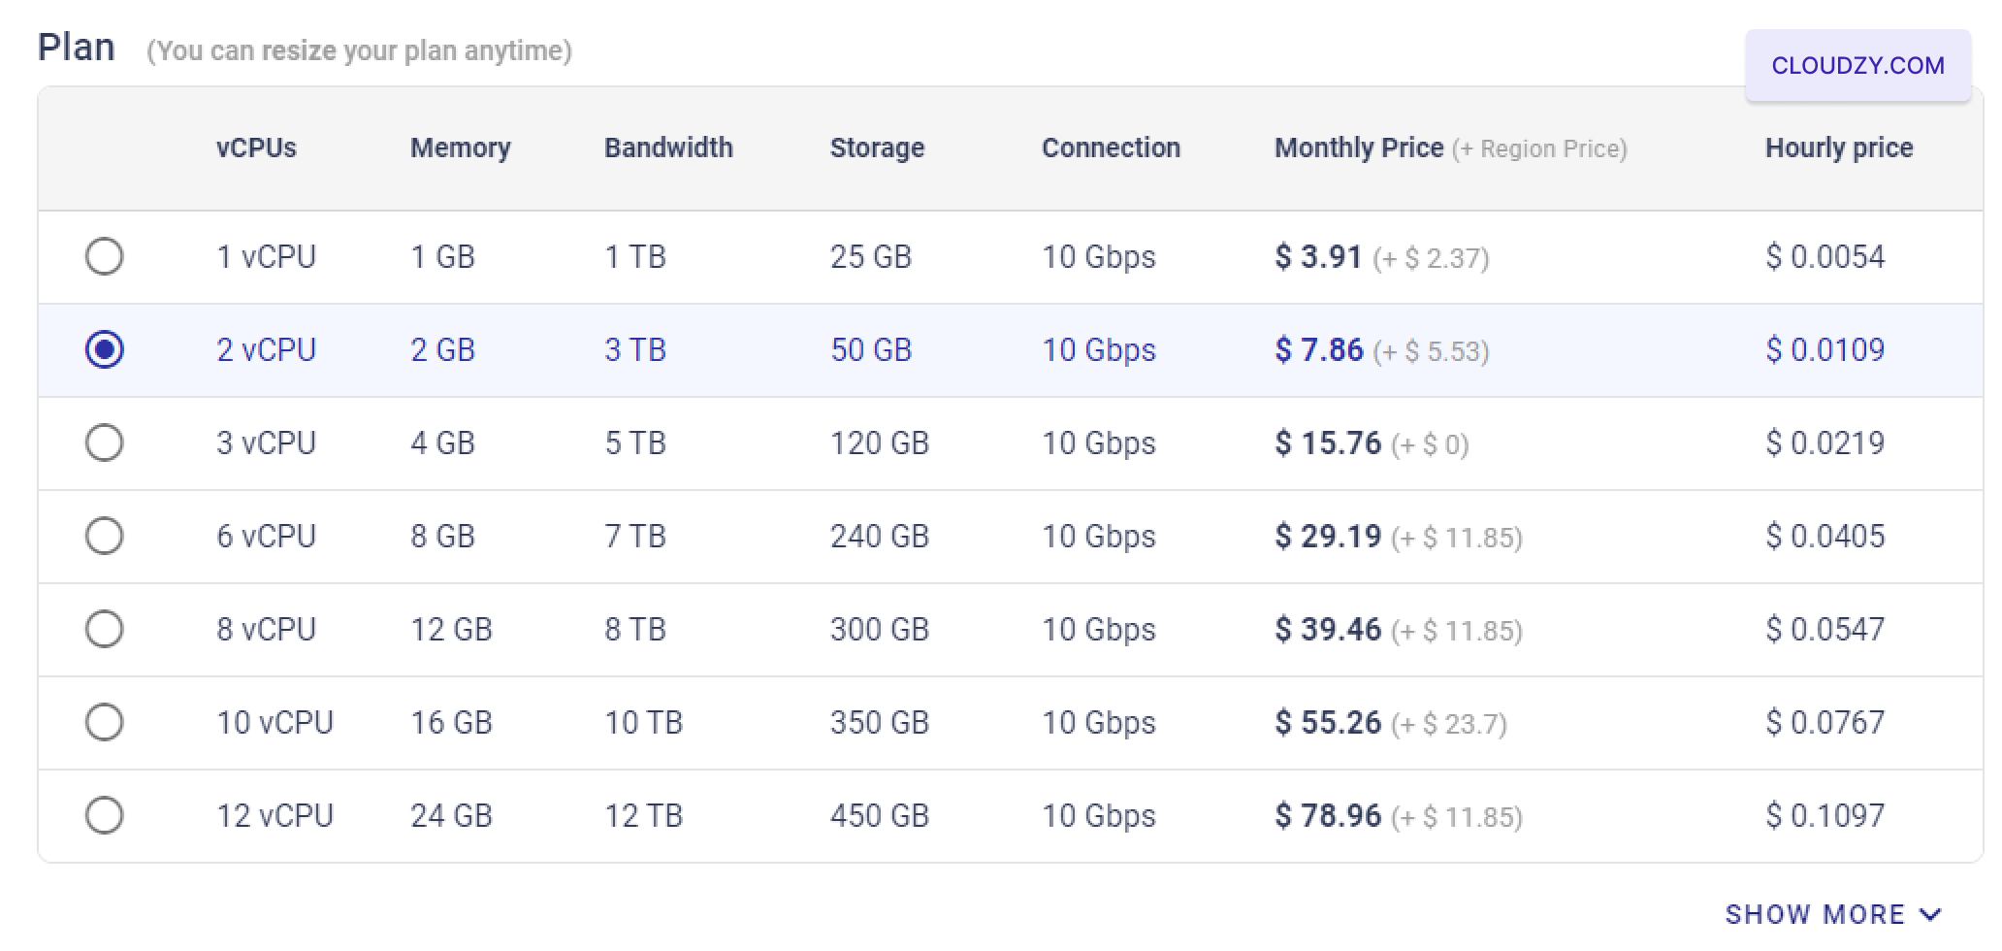The width and height of the screenshot is (2002, 951).
Task: Click the Monthly Price column header
Action: pos(1359,148)
